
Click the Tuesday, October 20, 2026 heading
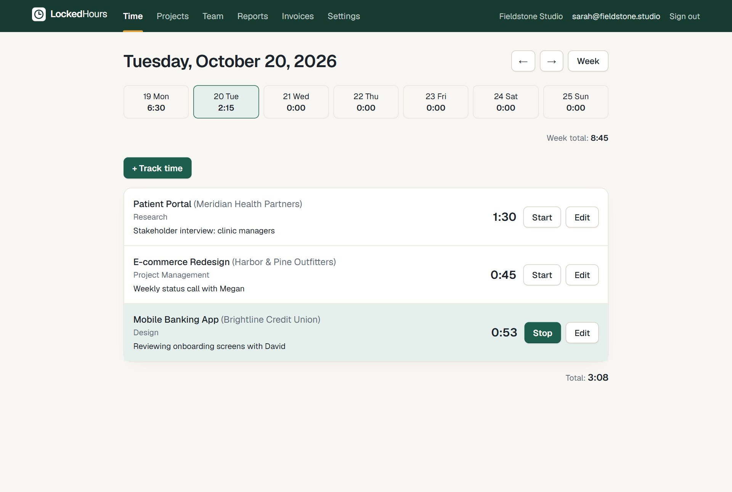point(230,61)
